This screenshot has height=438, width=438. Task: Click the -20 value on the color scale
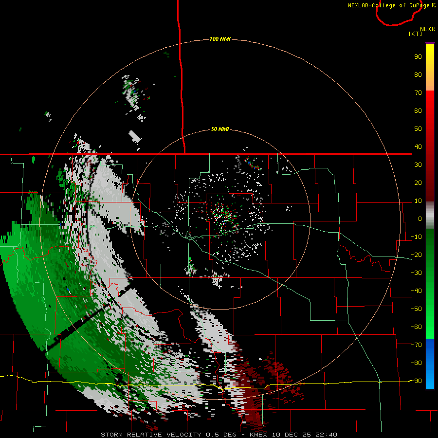click(x=416, y=255)
